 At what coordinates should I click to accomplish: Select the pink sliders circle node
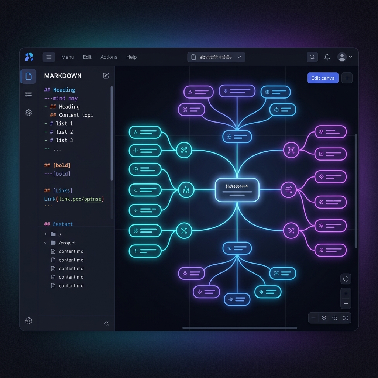point(289,190)
